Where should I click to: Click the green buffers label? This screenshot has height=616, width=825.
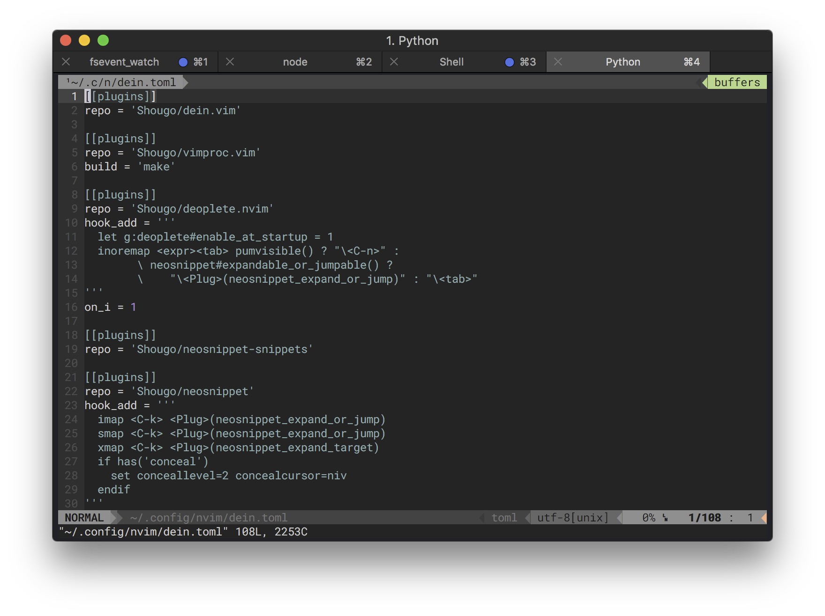737,82
